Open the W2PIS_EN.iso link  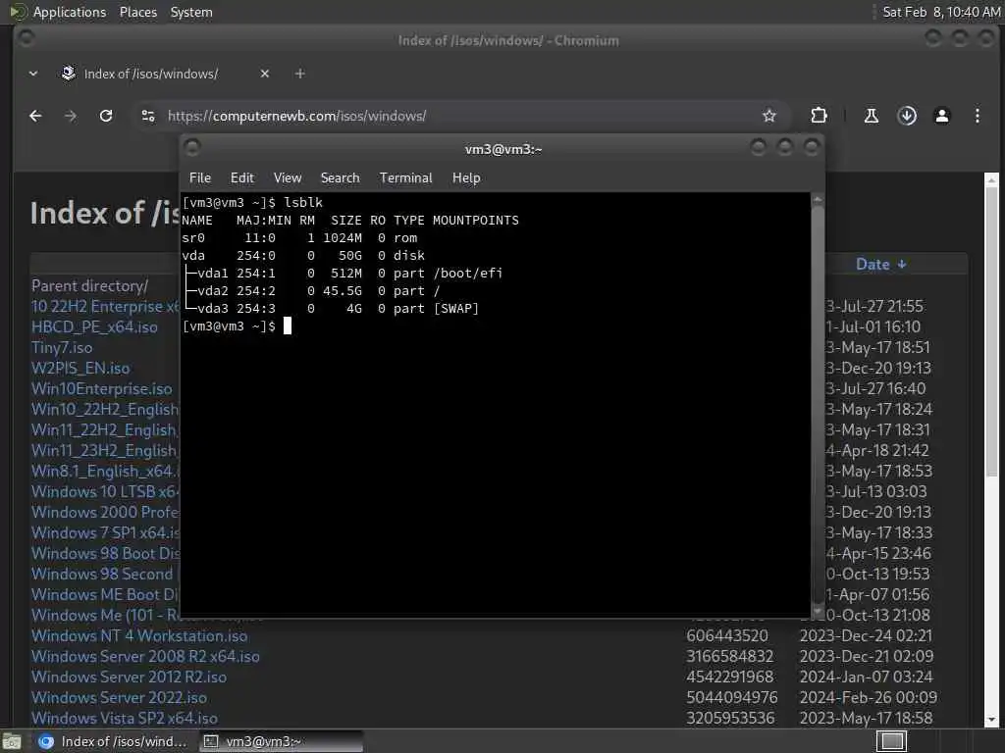point(80,369)
